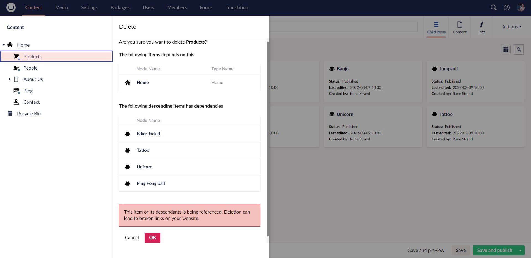Open the Members section
Screen dimensions: 531x258
pos(177,7)
